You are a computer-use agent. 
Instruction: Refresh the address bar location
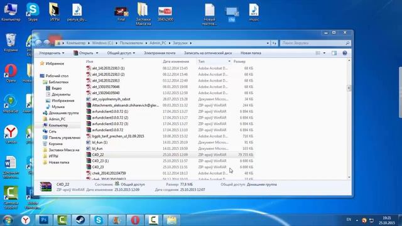[274, 43]
